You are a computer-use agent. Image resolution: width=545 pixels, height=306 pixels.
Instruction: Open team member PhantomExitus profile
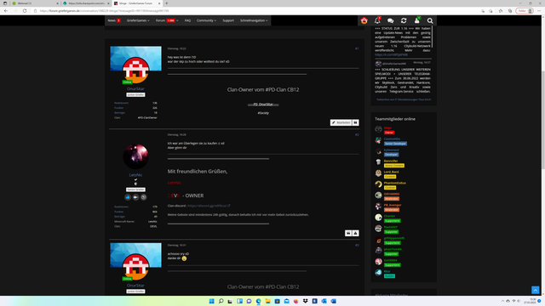pyautogui.click(x=394, y=183)
